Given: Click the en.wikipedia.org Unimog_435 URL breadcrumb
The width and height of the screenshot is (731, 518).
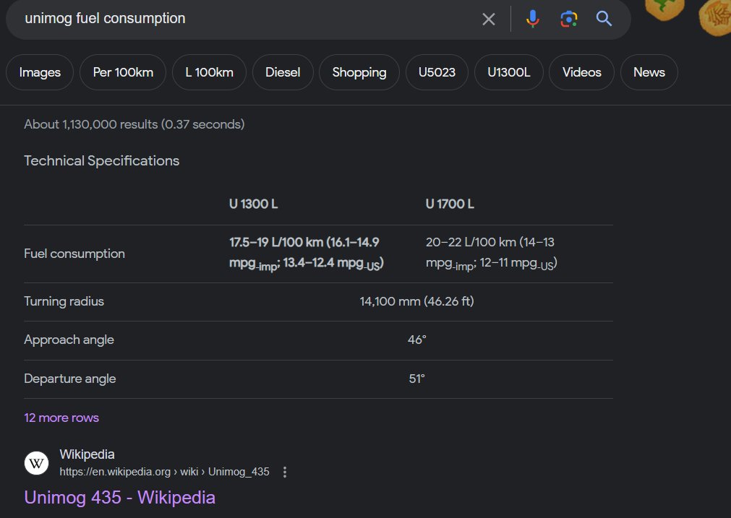Looking at the screenshot, I should point(165,472).
